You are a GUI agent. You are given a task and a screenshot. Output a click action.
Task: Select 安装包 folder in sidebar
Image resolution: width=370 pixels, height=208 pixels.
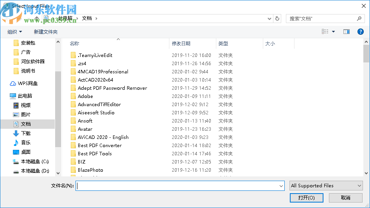click(x=28, y=43)
